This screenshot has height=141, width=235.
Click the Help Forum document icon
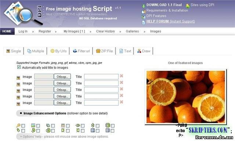pyautogui.click(x=144, y=22)
